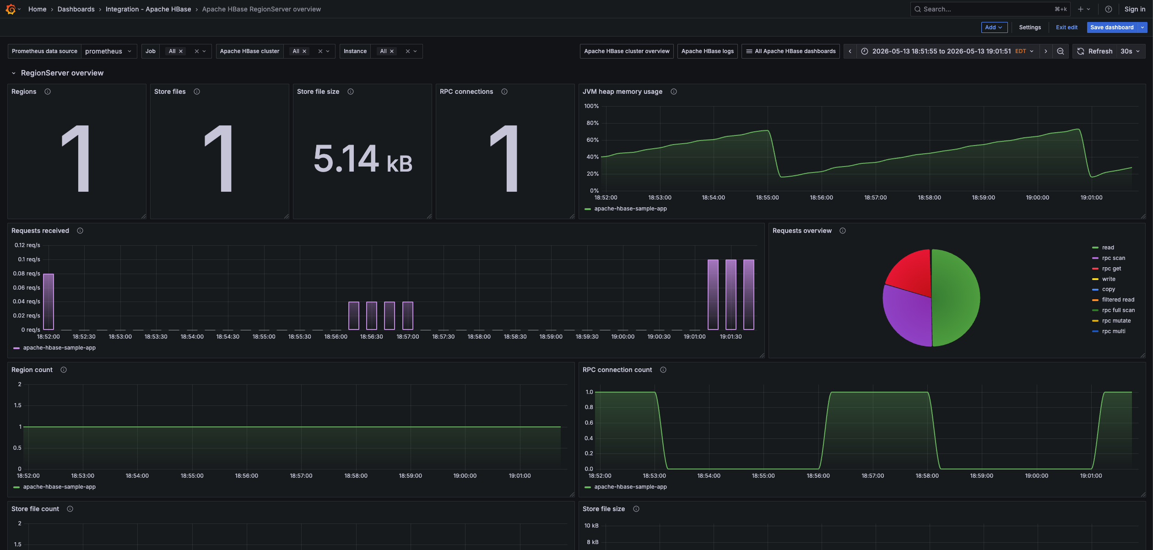Focus the Search input field
1153x550 pixels.
tap(990, 9)
